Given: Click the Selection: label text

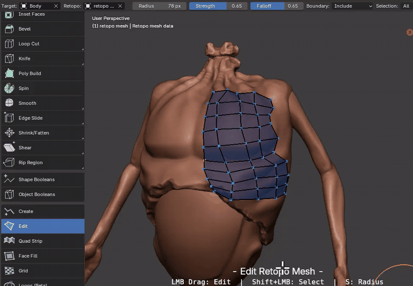Looking at the screenshot, I should tap(387, 6).
